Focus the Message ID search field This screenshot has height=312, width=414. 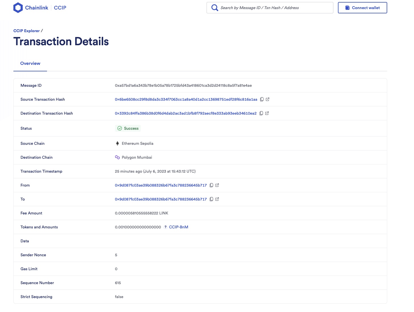[270, 8]
